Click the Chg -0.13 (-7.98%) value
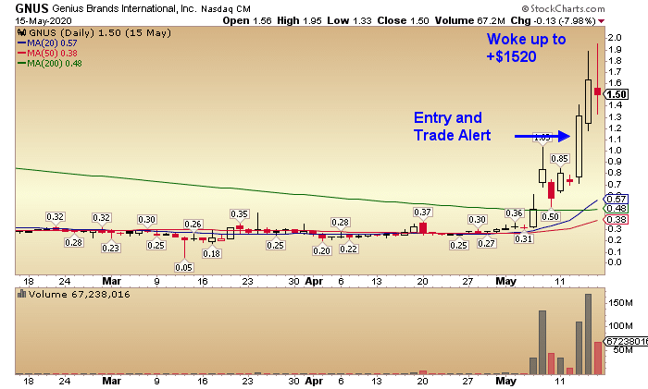Screen dimensions: 648x389 [x=553, y=20]
